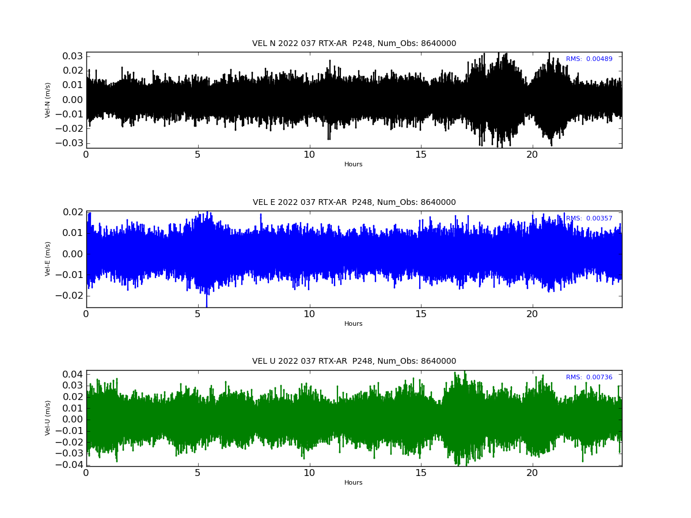Select the RMS: 0.00736 annotation
The height and width of the screenshot is (518, 691).
pos(589,378)
